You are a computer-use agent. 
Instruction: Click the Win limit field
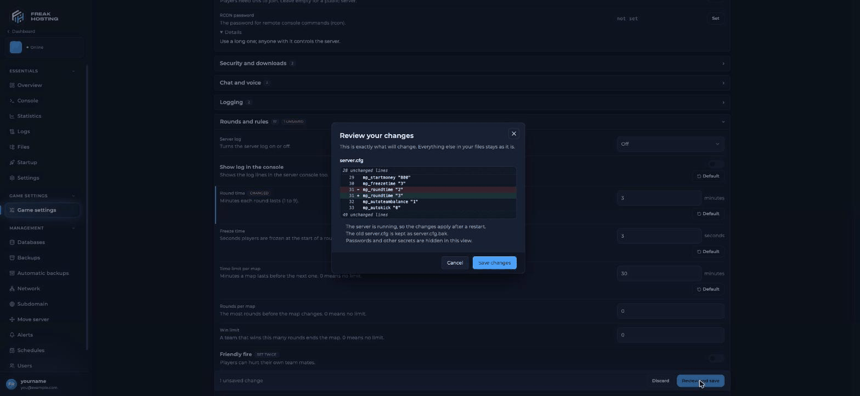pyautogui.click(x=670, y=335)
